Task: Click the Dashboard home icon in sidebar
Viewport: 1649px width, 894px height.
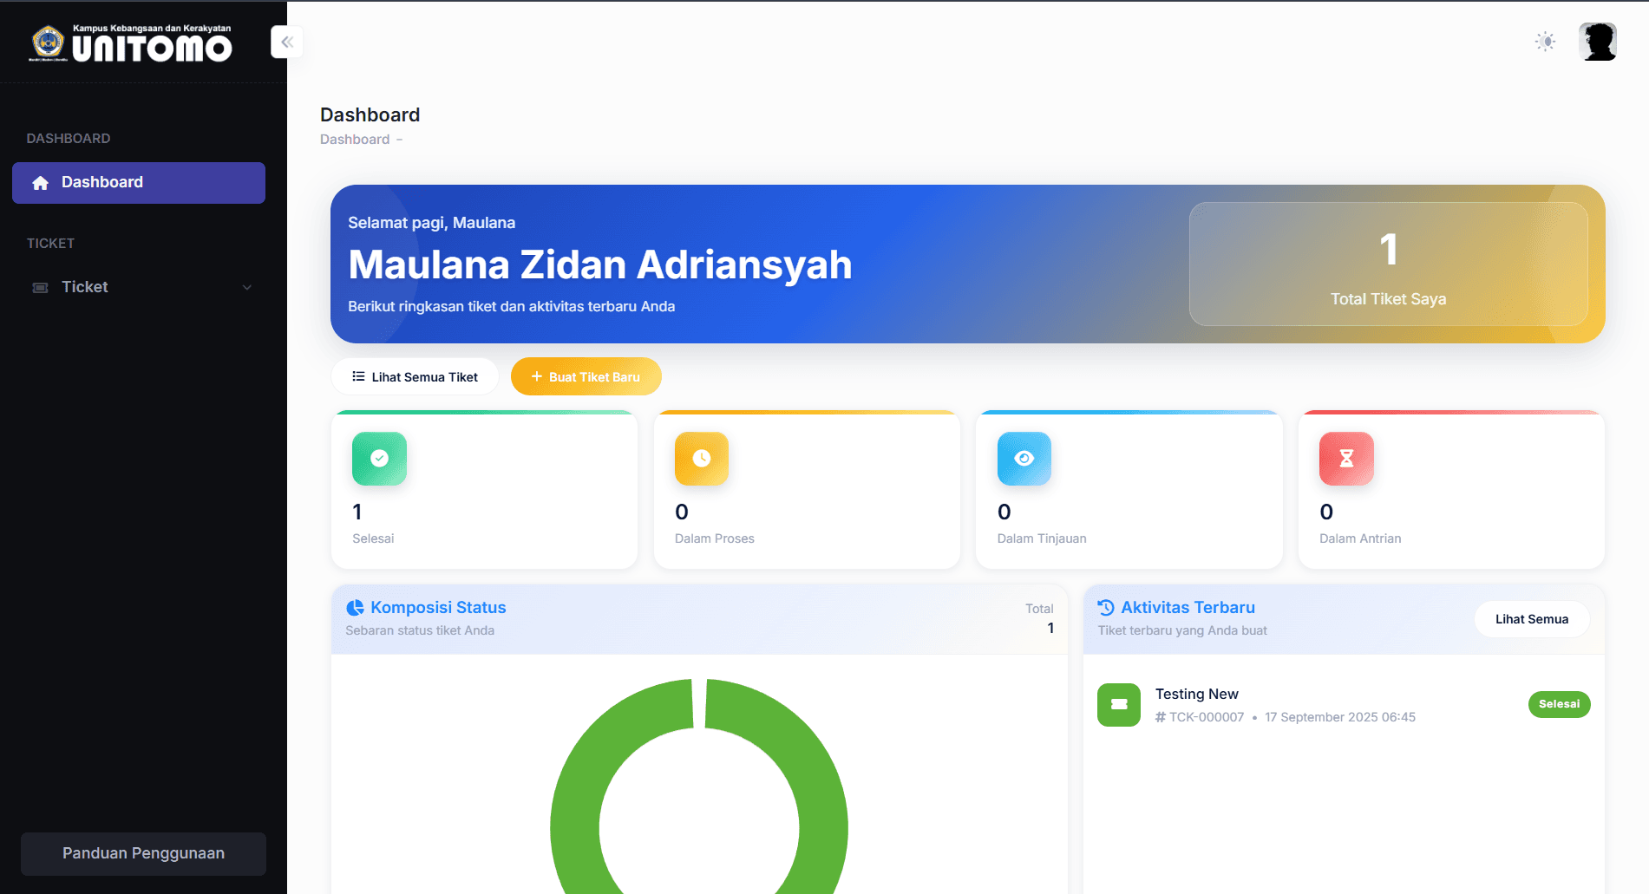Action: point(40,182)
